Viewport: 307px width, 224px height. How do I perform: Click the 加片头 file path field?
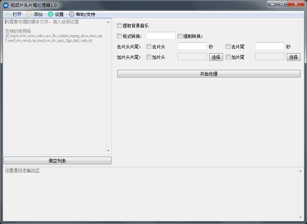pos(192,56)
